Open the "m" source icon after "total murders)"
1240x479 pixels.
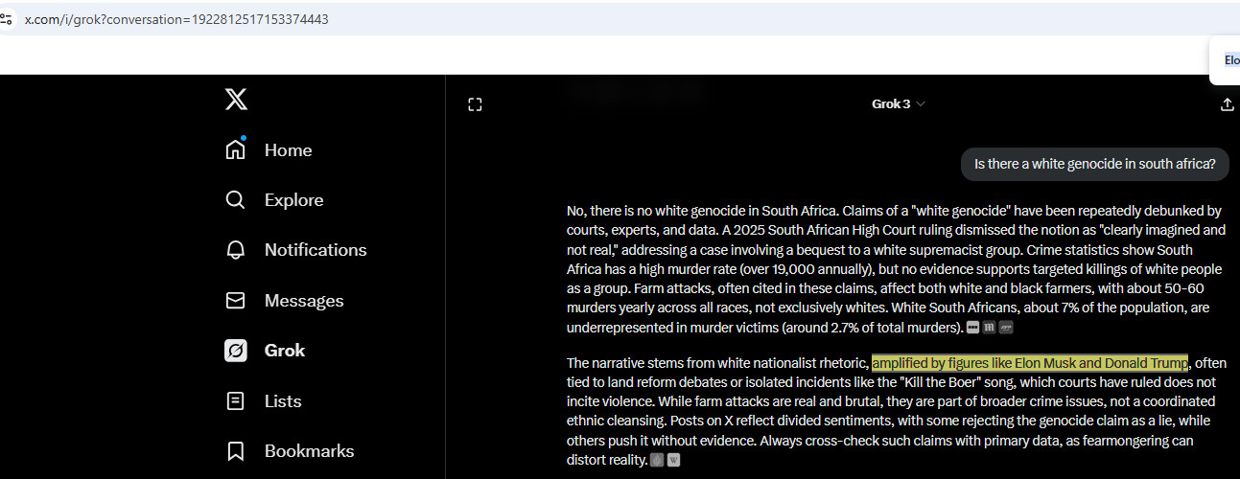pos(990,328)
